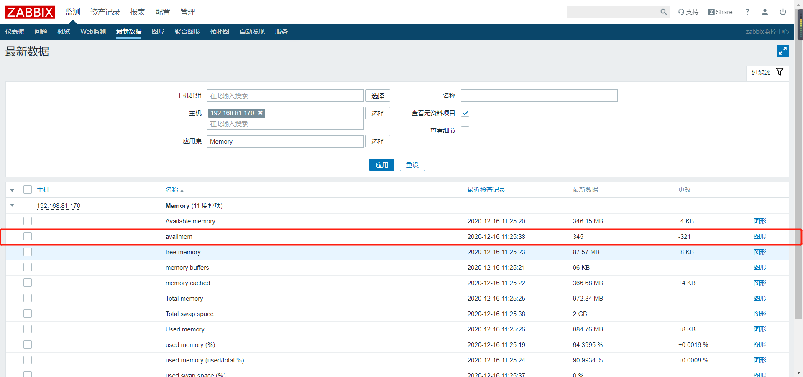Click 90.9934 % used/total value
803x377 pixels.
[x=588, y=360]
